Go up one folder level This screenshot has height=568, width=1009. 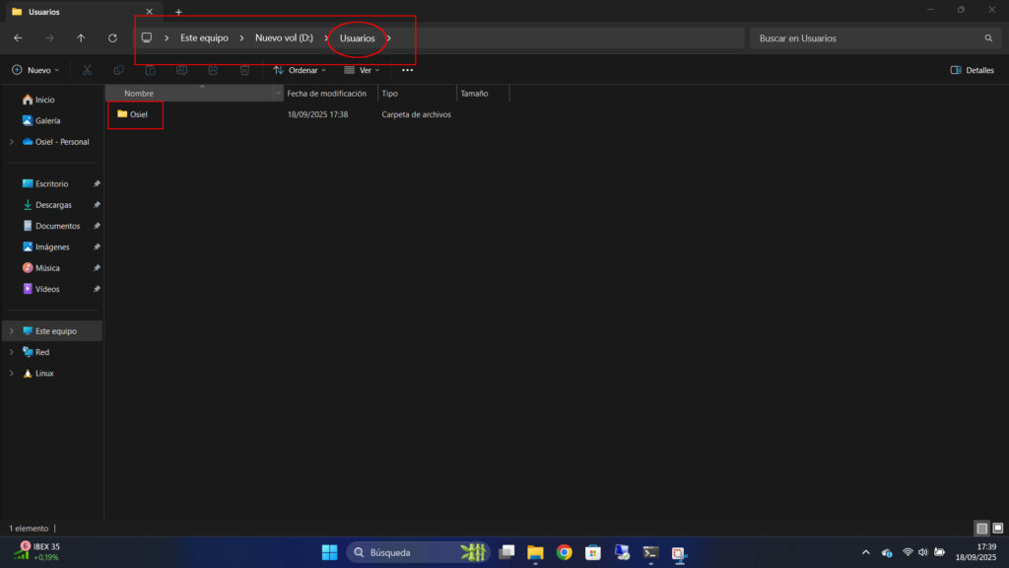(x=81, y=37)
